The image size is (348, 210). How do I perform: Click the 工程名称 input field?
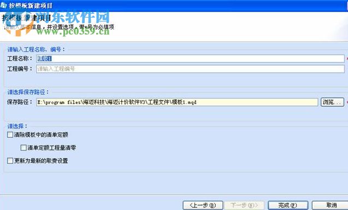click(x=191, y=59)
